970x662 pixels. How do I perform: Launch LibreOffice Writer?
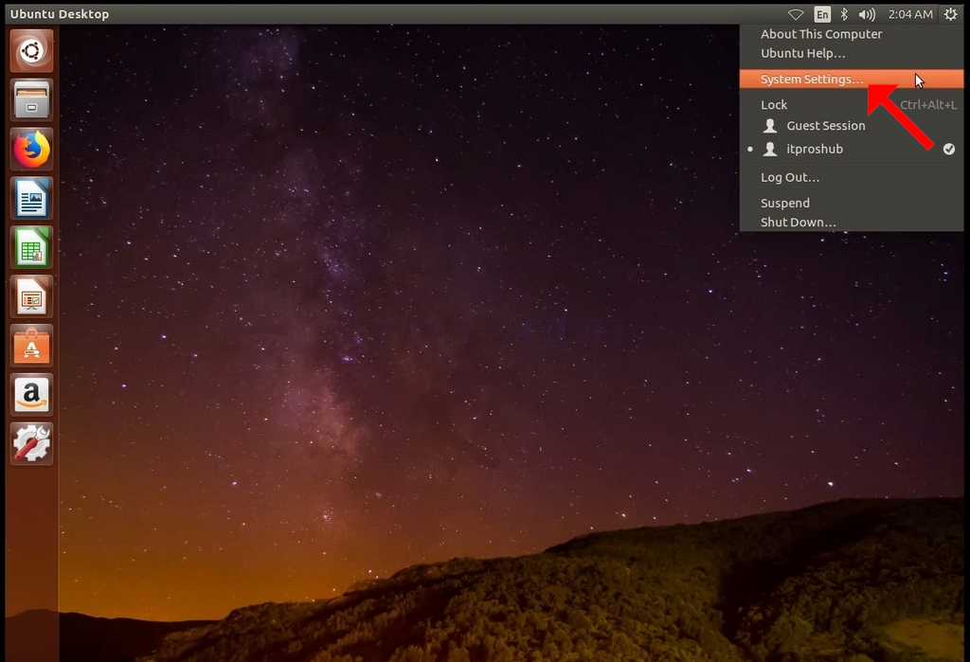coord(31,198)
